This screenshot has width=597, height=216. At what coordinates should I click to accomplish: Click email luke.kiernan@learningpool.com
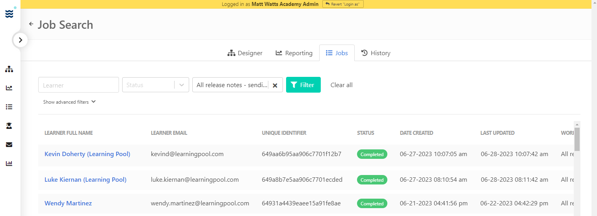195,180
